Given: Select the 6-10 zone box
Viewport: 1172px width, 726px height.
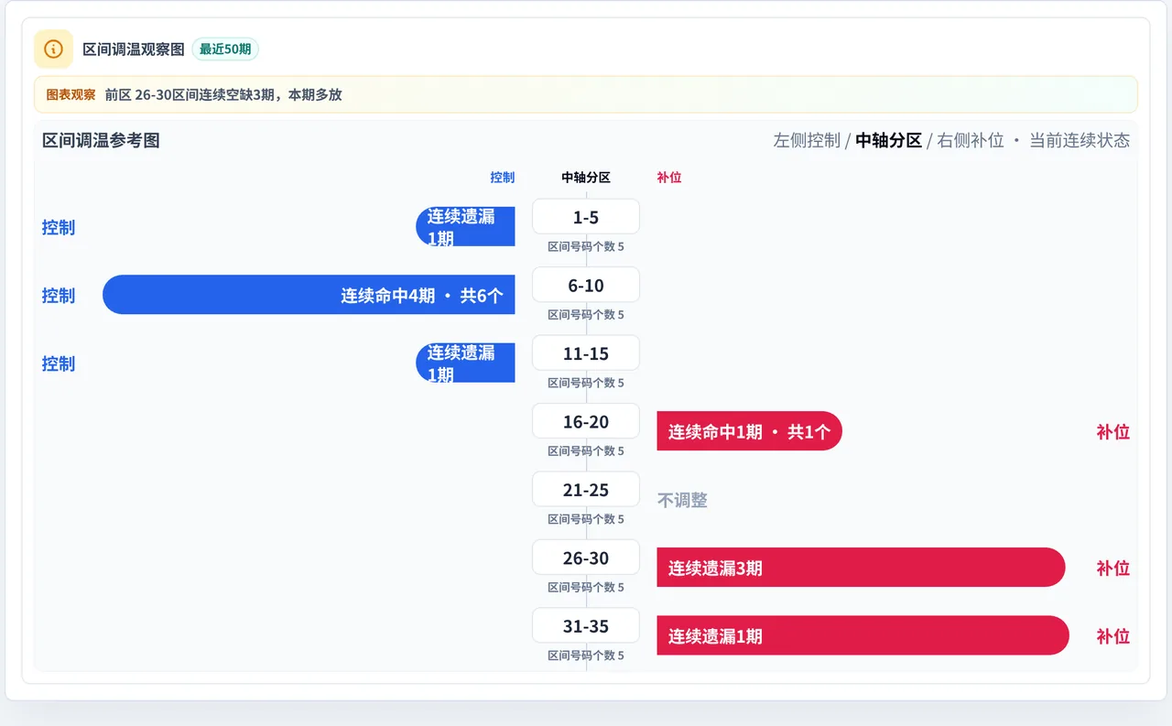Looking at the screenshot, I should point(586,285).
